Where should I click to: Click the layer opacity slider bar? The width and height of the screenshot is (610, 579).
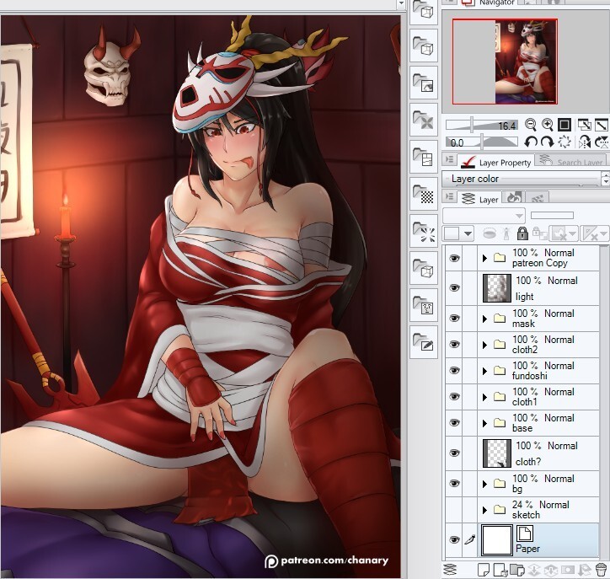pos(552,215)
